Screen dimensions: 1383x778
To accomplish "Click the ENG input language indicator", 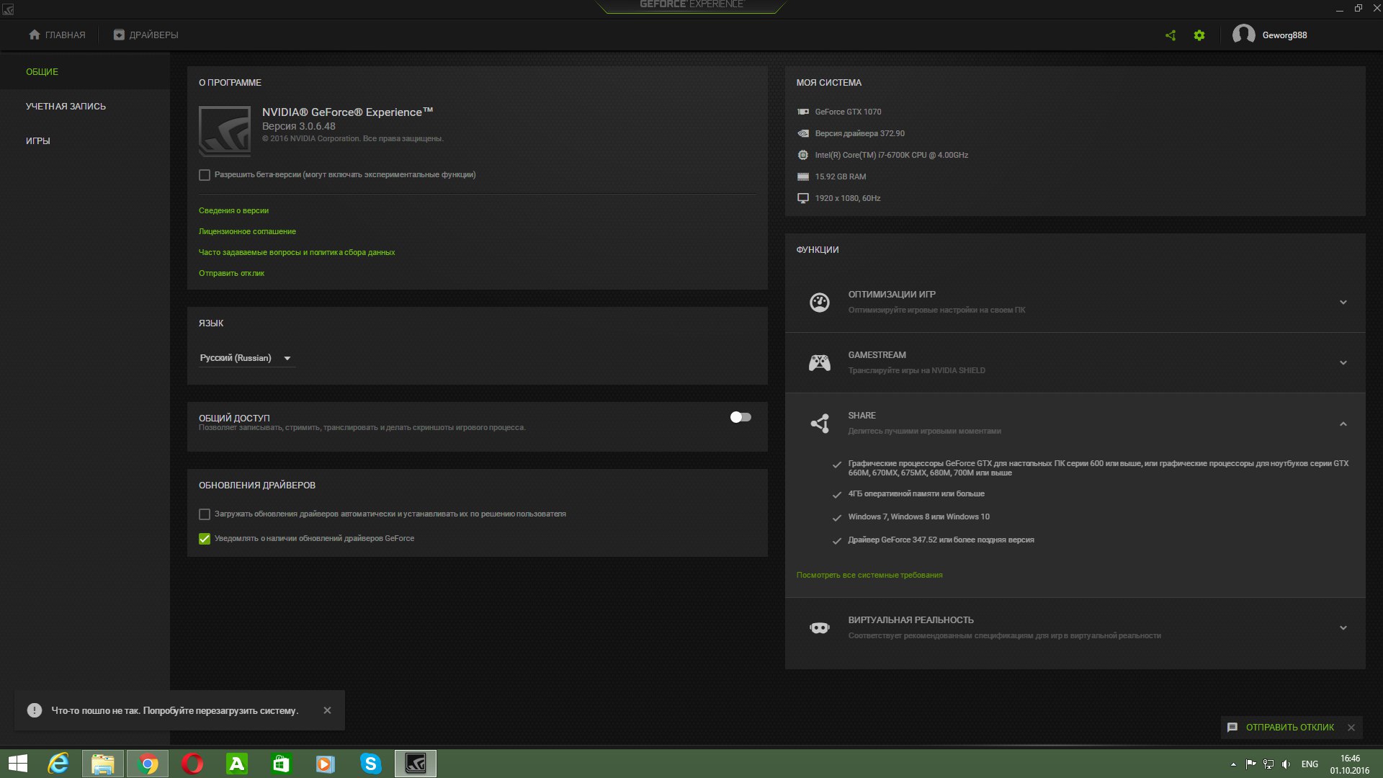I will (1310, 764).
